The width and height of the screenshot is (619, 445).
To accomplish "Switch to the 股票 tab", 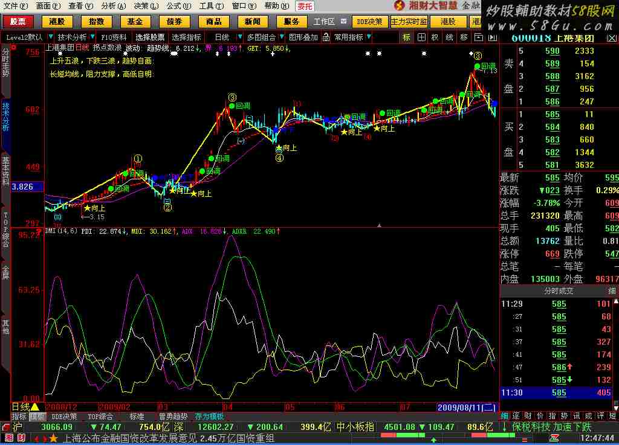I will [x=18, y=22].
